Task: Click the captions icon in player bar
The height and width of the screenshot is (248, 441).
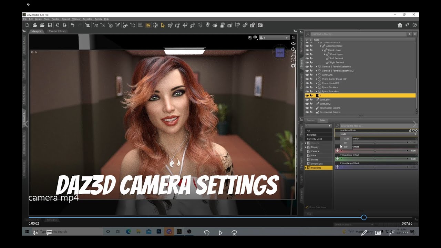Action: coord(49,233)
